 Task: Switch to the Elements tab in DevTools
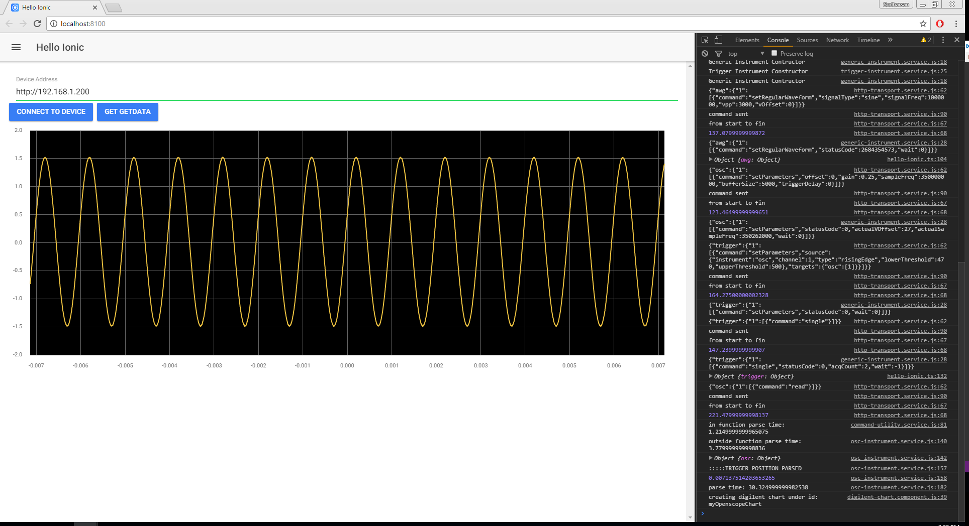click(747, 40)
